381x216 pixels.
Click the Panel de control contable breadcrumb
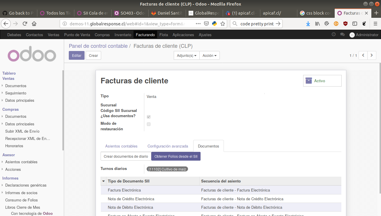point(98,46)
